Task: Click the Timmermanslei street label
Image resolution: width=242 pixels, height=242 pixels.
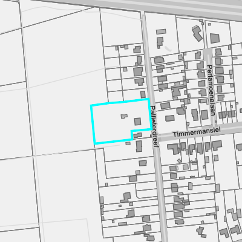Action: [197, 132]
